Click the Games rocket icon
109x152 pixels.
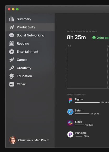pyautogui.click(x=12, y=60)
